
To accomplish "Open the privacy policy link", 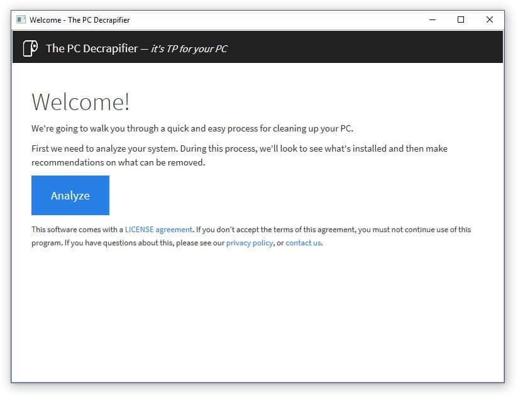I will click(250, 243).
